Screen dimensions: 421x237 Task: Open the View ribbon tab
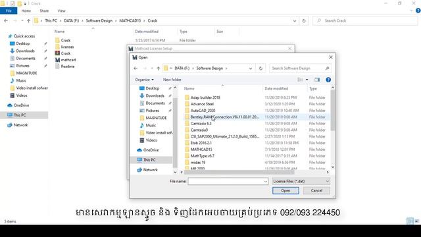tap(61, 11)
